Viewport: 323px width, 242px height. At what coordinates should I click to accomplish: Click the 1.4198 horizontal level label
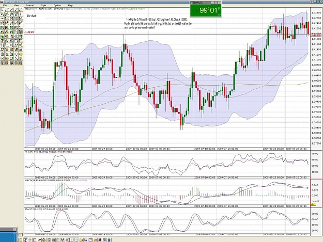pos(29,32)
